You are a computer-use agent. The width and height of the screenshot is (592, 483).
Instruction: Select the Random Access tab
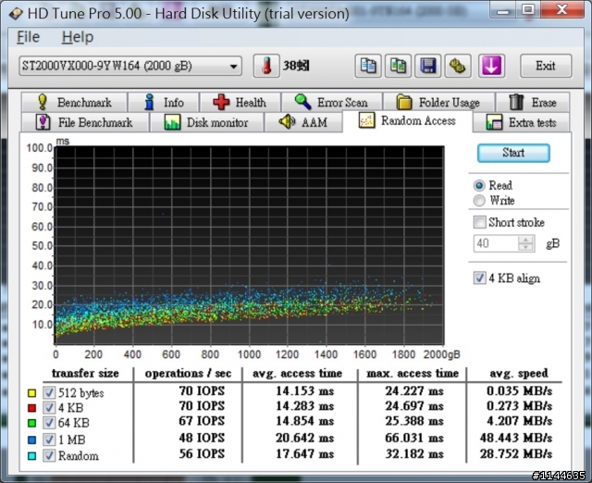click(407, 121)
